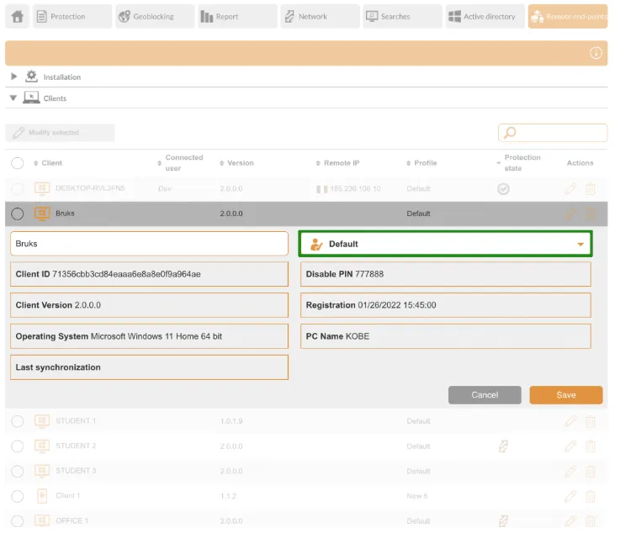The height and width of the screenshot is (538, 620).
Task: Select the DESKTOP-RVL3FN5 row radio
Action: (18, 189)
